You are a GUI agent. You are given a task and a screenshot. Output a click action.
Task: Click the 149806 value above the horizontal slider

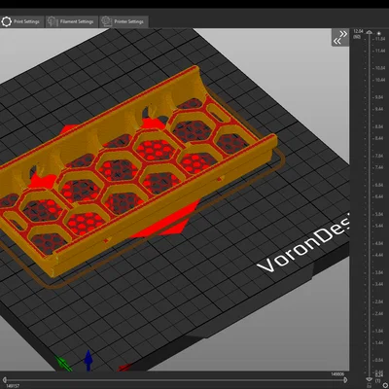coord(337,374)
